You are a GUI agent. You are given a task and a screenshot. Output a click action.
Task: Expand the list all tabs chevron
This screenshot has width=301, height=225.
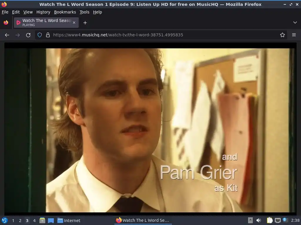tap(295, 23)
